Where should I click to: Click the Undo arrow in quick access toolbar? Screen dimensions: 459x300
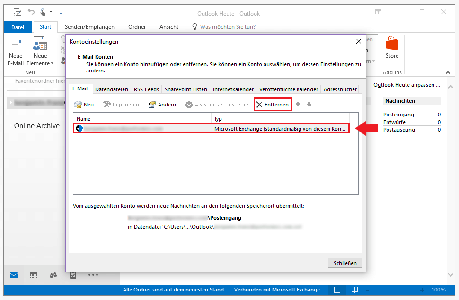pyautogui.click(x=31, y=12)
